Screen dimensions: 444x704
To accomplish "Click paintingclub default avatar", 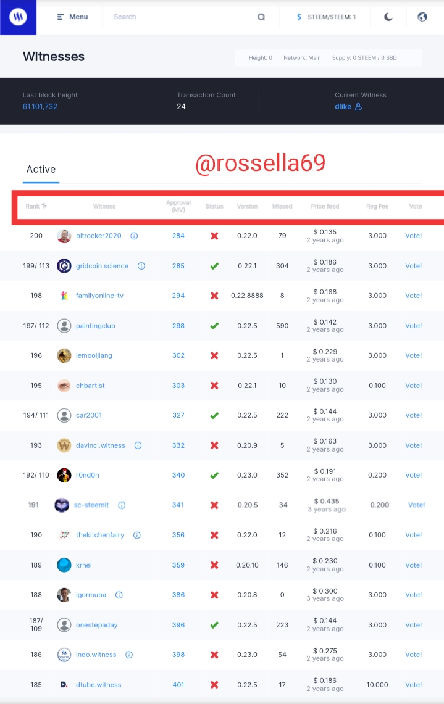I will pos(64,326).
